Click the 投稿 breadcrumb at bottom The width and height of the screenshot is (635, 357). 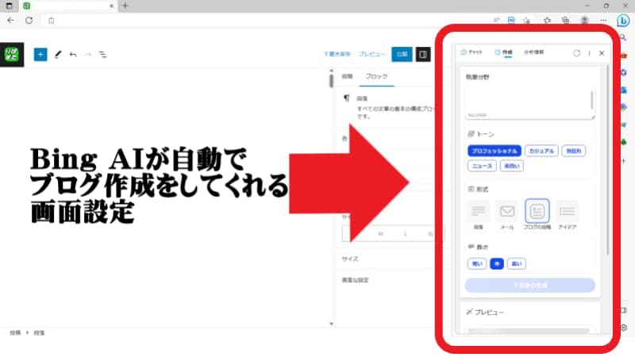[x=15, y=332]
